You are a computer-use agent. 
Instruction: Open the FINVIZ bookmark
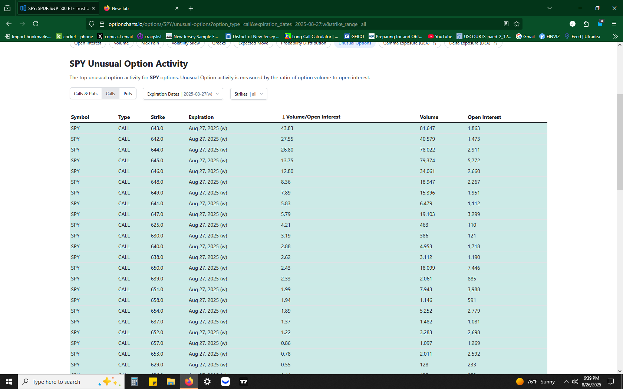pos(549,36)
